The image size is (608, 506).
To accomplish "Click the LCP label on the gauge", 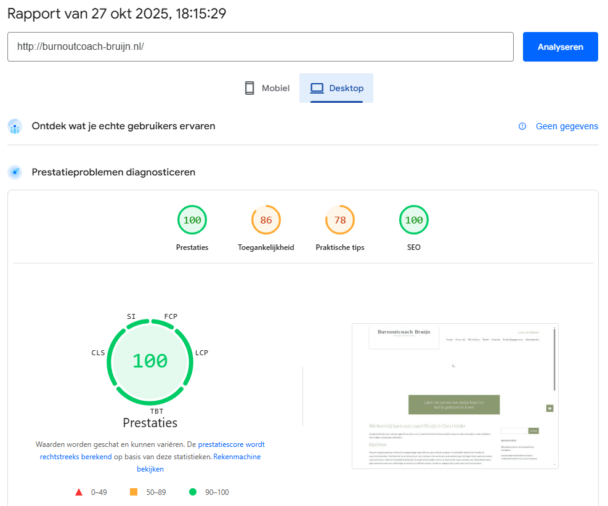I will (201, 353).
